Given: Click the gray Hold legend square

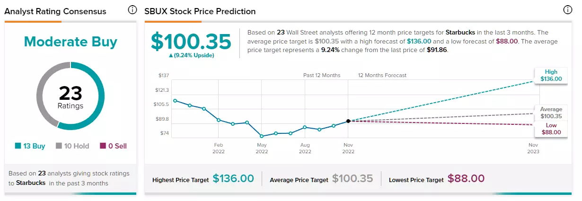Looking at the screenshot, I should (59, 146).
